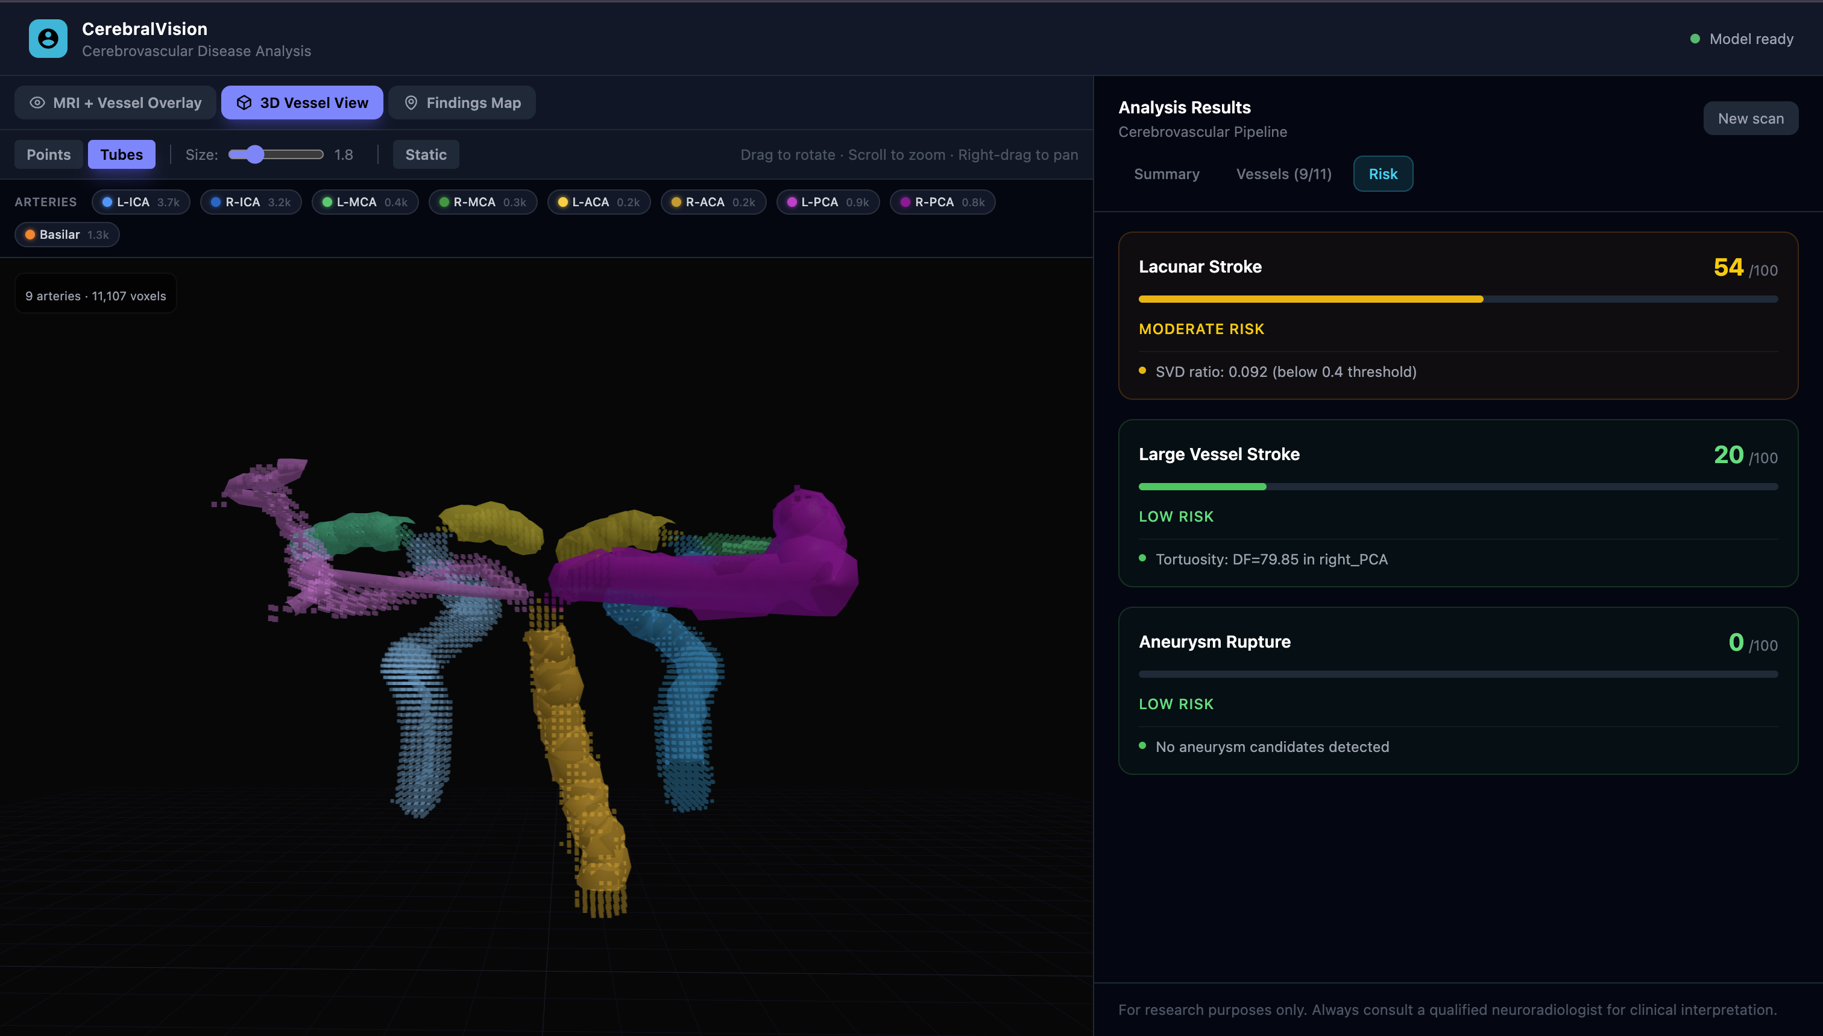Click the Lacunar Stroke risk card
The image size is (1823, 1036).
click(1458, 315)
